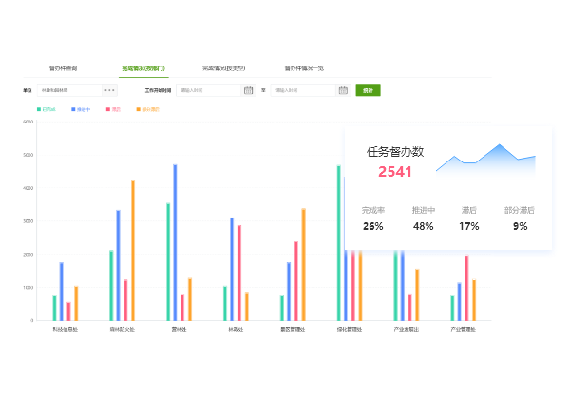This screenshot has height=399, width=570.
Task: Switch to the first 督办件 tab
Action: point(64,68)
